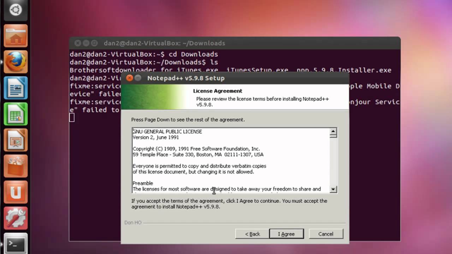This screenshot has height=254, width=452.
Task: Open Ubuntu One icon in launcher
Action: [x=16, y=192]
